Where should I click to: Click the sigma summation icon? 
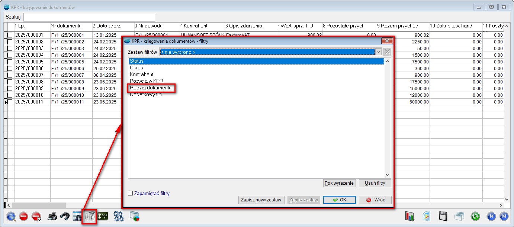click(x=103, y=217)
